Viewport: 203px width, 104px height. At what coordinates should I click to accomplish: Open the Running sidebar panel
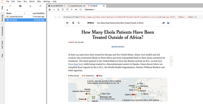click(2, 18)
